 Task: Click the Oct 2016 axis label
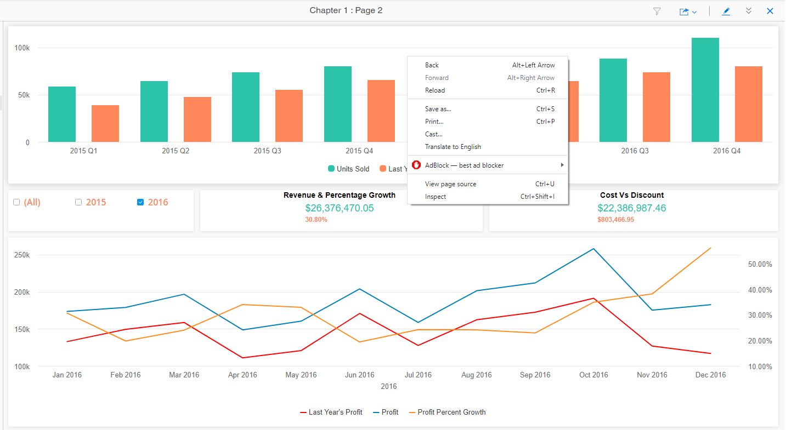593,375
